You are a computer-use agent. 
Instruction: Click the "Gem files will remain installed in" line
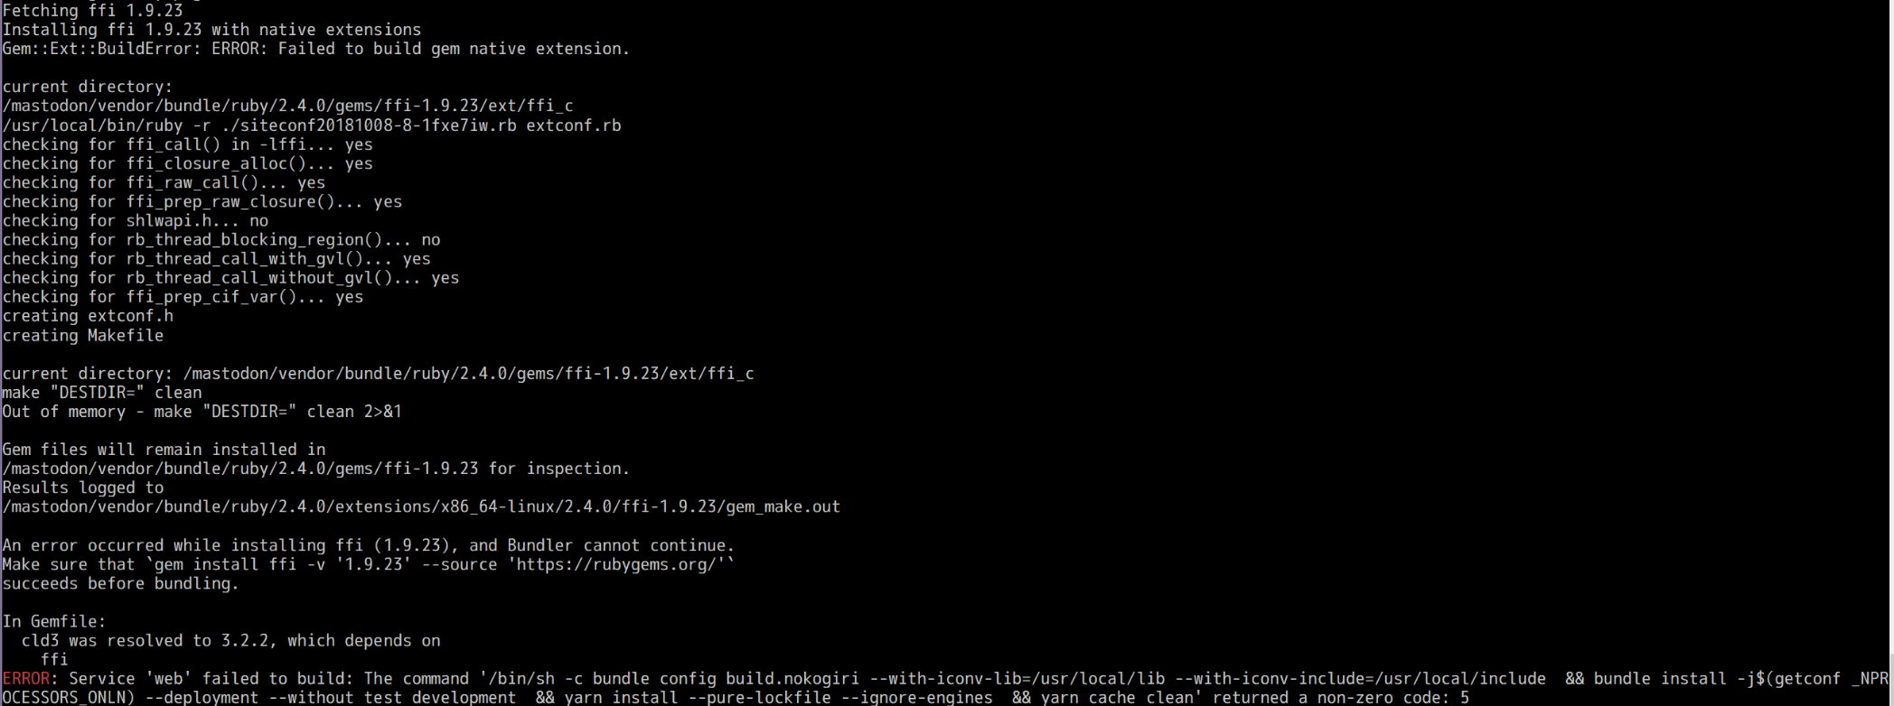(164, 450)
